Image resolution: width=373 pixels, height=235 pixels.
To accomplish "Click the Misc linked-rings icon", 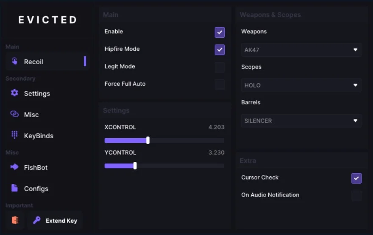I will (x=15, y=114).
